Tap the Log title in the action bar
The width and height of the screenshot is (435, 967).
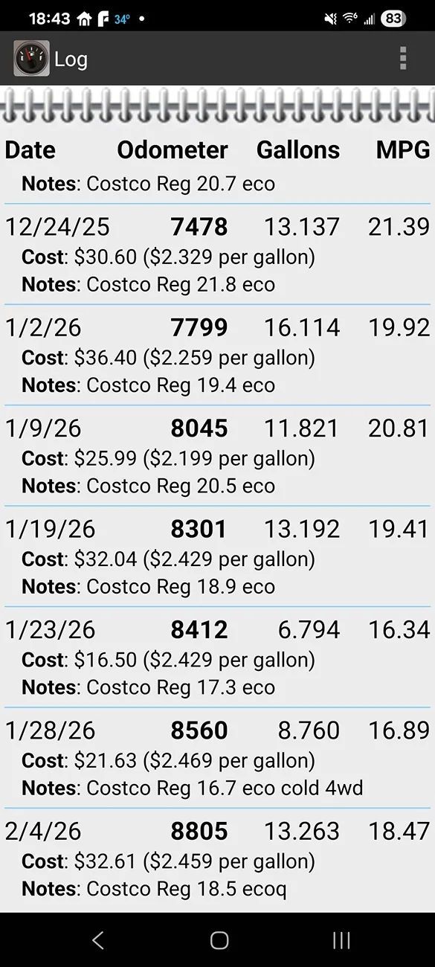coord(72,58)
